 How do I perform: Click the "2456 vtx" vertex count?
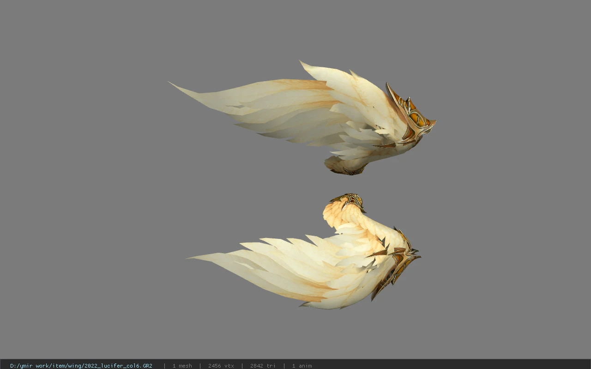pyautogui.click(x=221, y=366)
